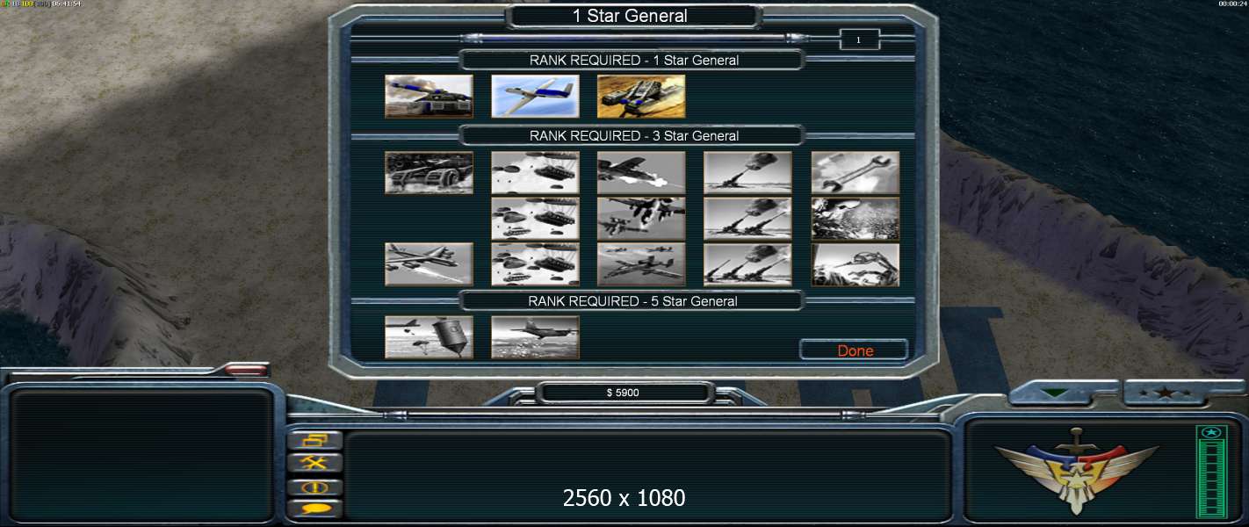Click the green power level meter

pyautogui.click(x=1211, y=472)
